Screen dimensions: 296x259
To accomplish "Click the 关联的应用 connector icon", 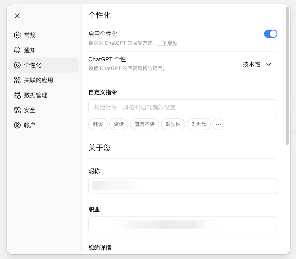I will tap(17, 80).
